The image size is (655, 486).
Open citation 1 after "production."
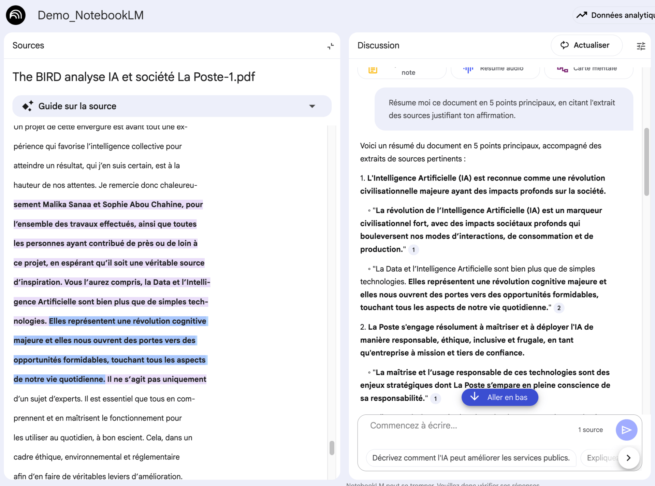click(413, 250)
